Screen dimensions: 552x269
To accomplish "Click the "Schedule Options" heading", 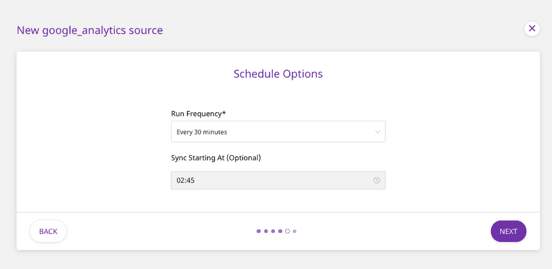I will [278, 74].
